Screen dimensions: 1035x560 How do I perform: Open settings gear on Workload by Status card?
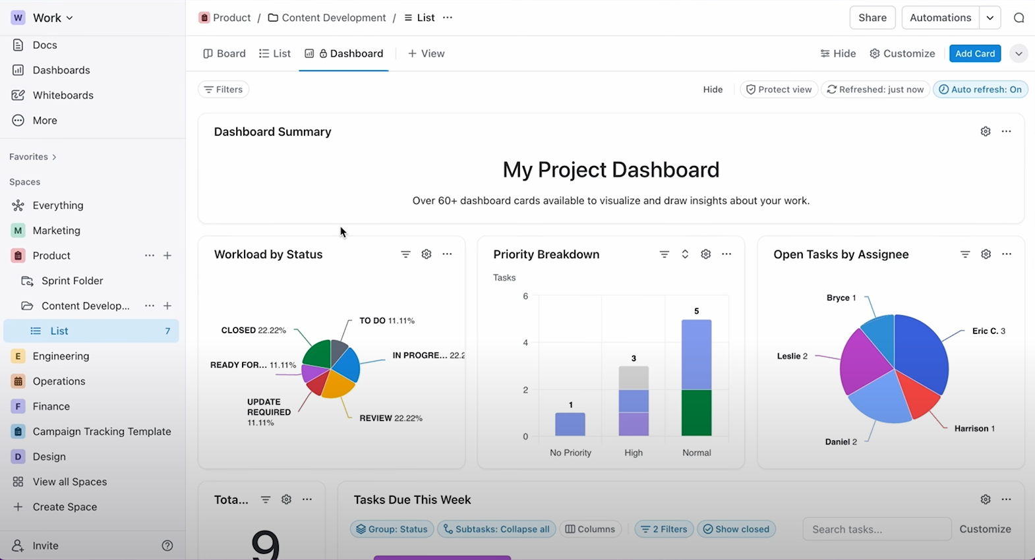(x=427, y=254)
